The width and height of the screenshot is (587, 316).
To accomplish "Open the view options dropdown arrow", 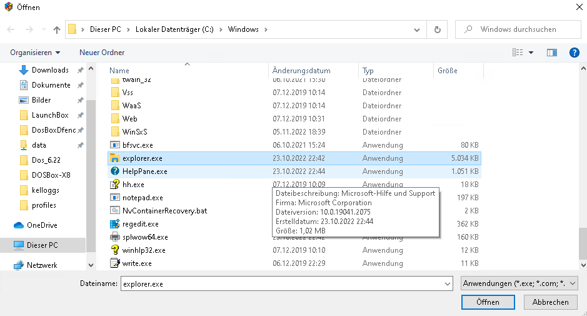I will click(x=531, y=53).
